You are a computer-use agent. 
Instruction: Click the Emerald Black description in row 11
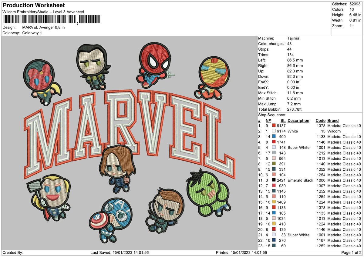click(x=300, y=180)
